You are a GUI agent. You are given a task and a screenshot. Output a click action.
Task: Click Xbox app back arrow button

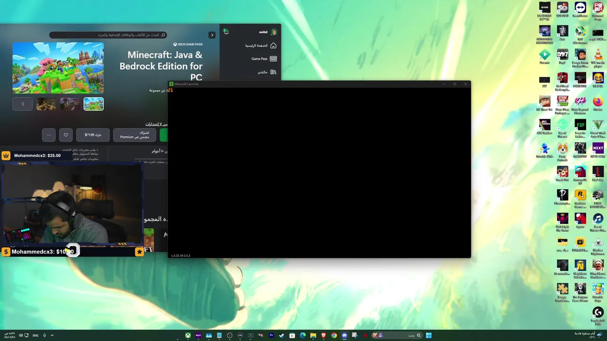(212, 35)
